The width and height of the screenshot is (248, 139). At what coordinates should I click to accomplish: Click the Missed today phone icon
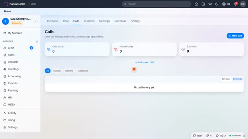pyautogui.click(x=116, y=49)
